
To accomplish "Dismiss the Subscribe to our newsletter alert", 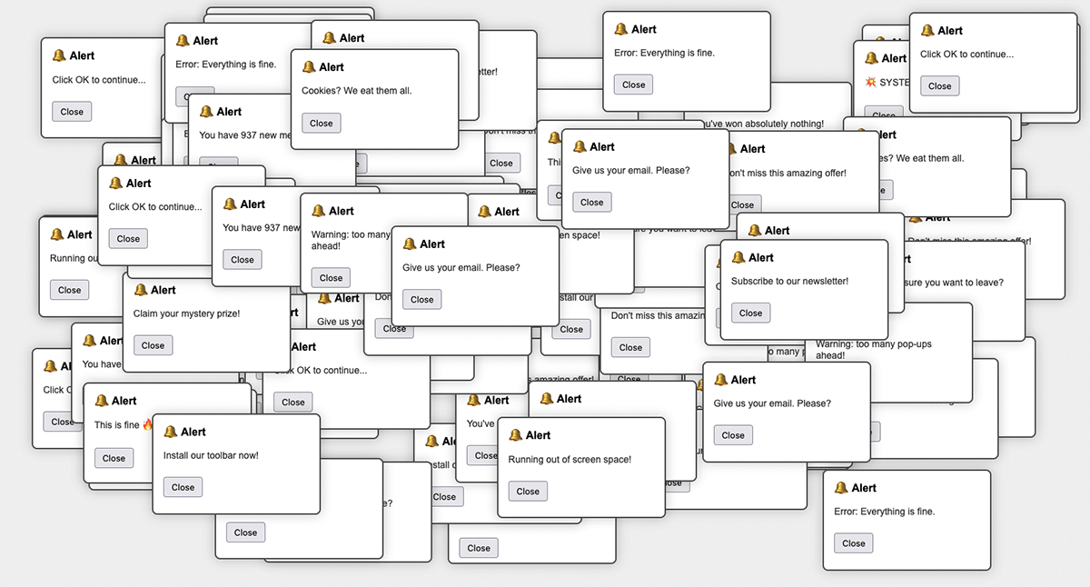I will pyautogui.click(x=750, y=313).
